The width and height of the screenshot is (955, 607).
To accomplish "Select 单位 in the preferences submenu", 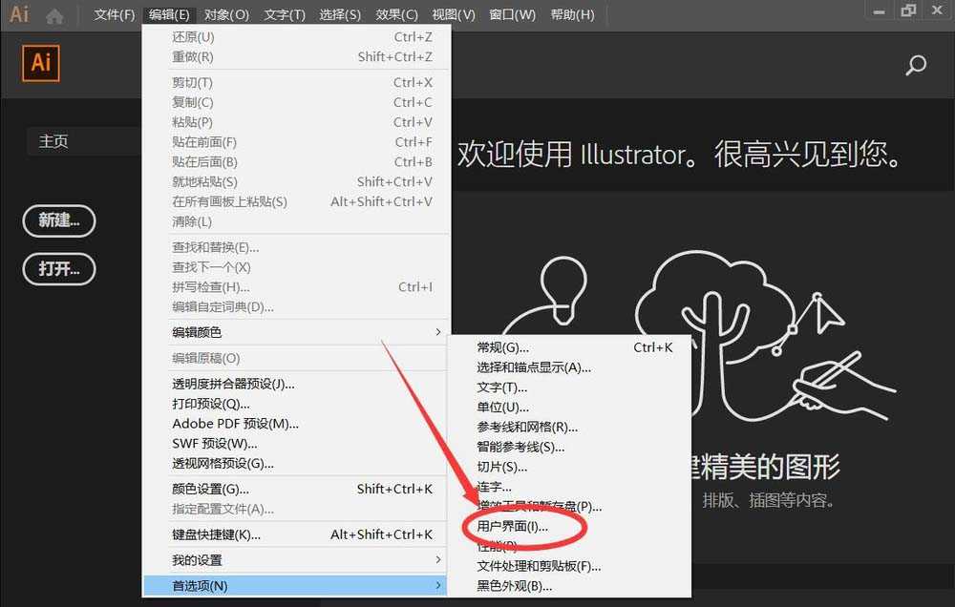I will (499, 408).
